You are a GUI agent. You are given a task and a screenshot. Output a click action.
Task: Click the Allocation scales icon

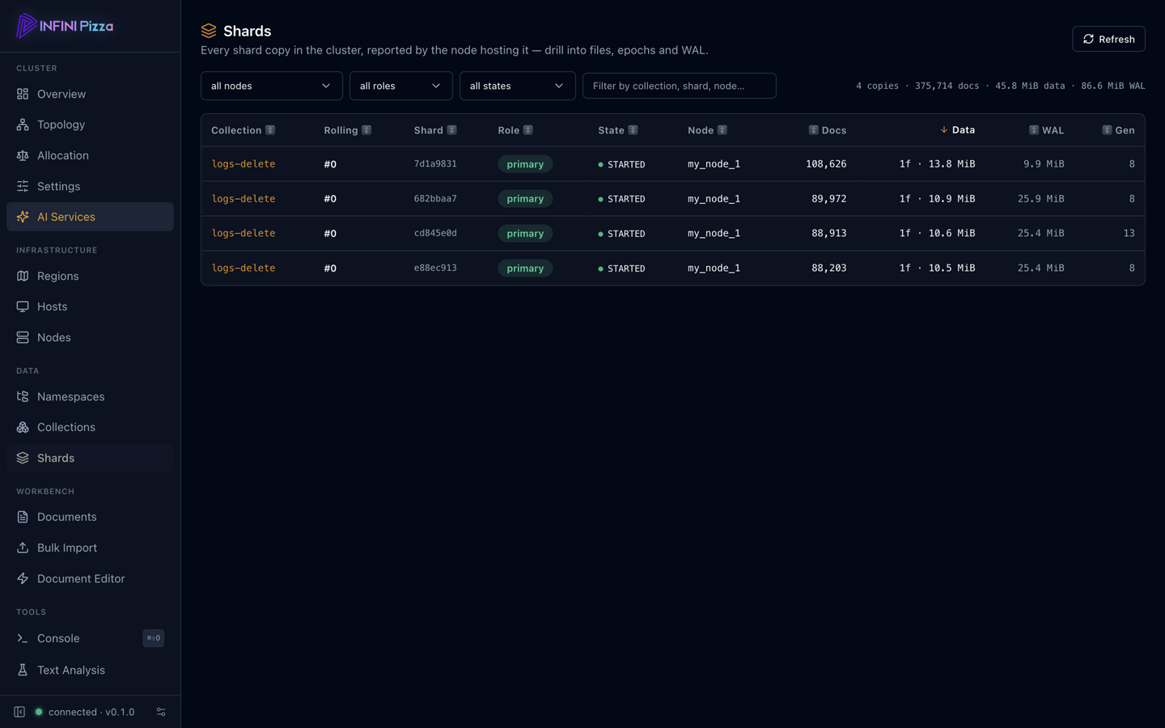coord(23,155)
